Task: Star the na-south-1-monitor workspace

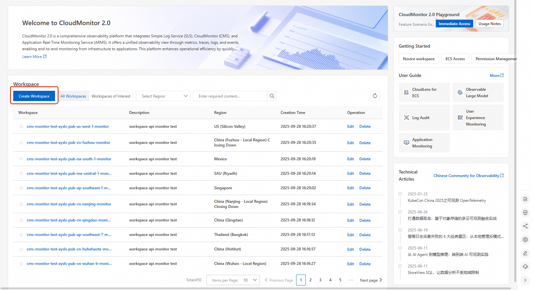Action: [21, 159]
